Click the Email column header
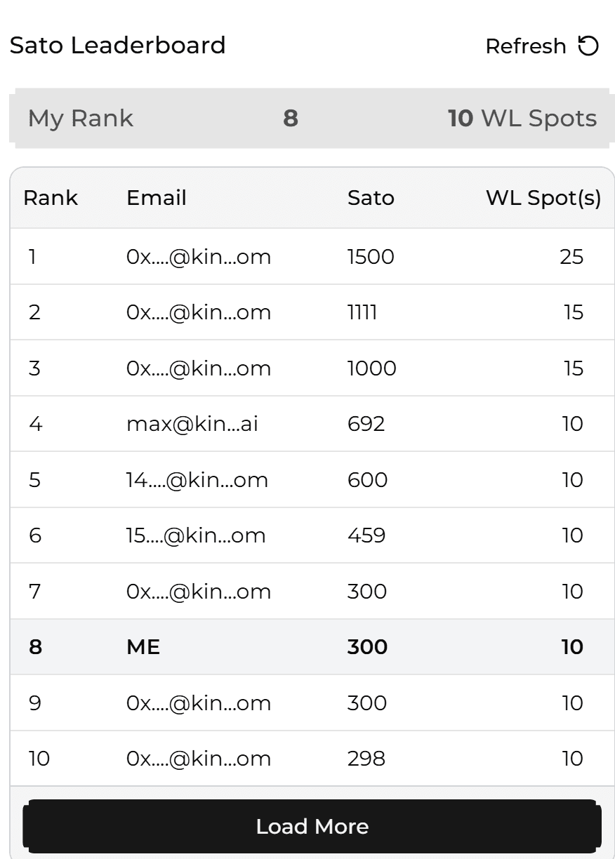The image size is (615, 859). point(156,198)
